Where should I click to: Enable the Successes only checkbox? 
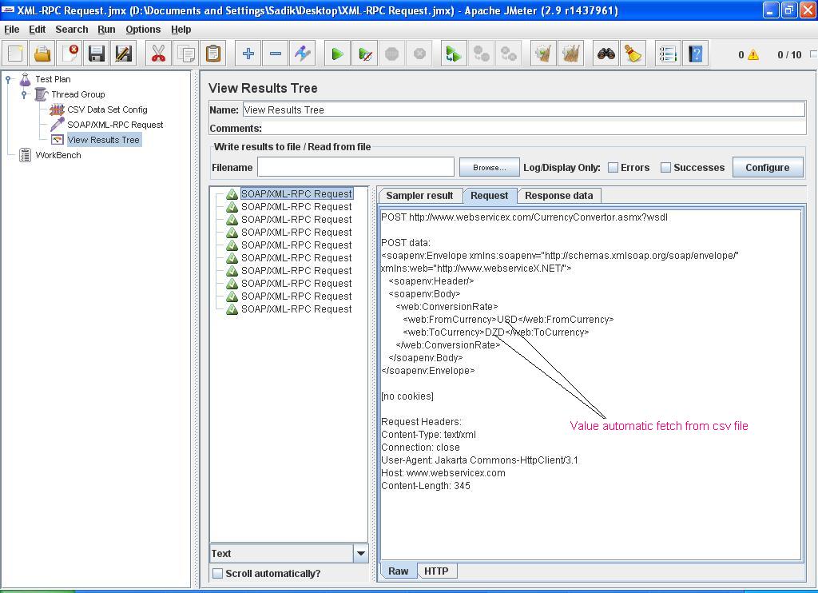665,168
